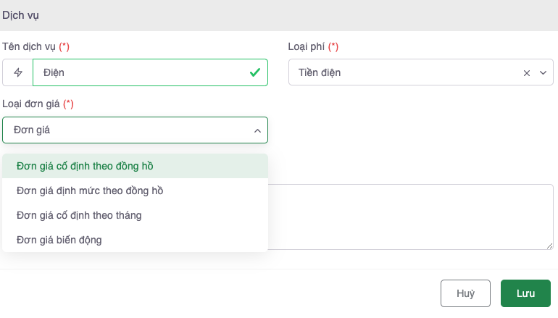Expand Loại phí using its down chevron
Viewport: 558px width, 318px height.
pos(543,72)
